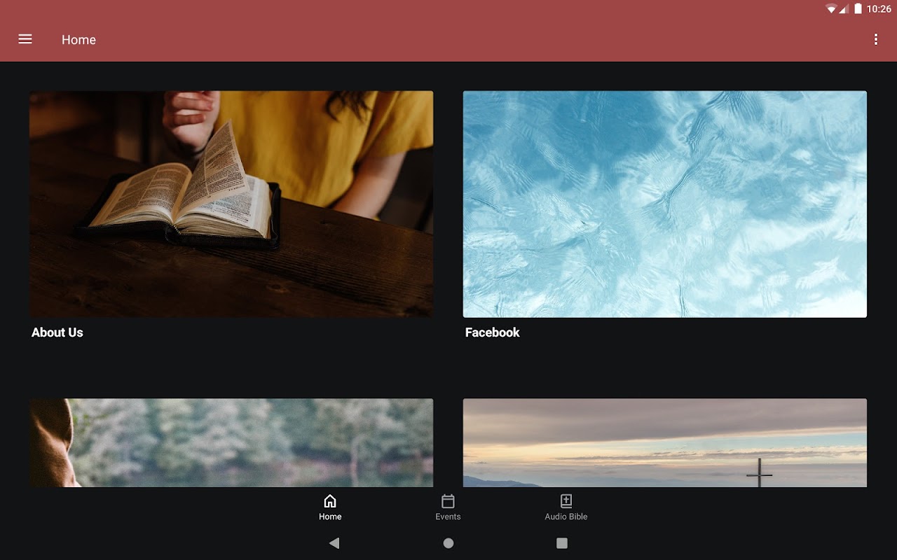Open the Audio Bible tab
897x560 pixels.
(566, 507)
